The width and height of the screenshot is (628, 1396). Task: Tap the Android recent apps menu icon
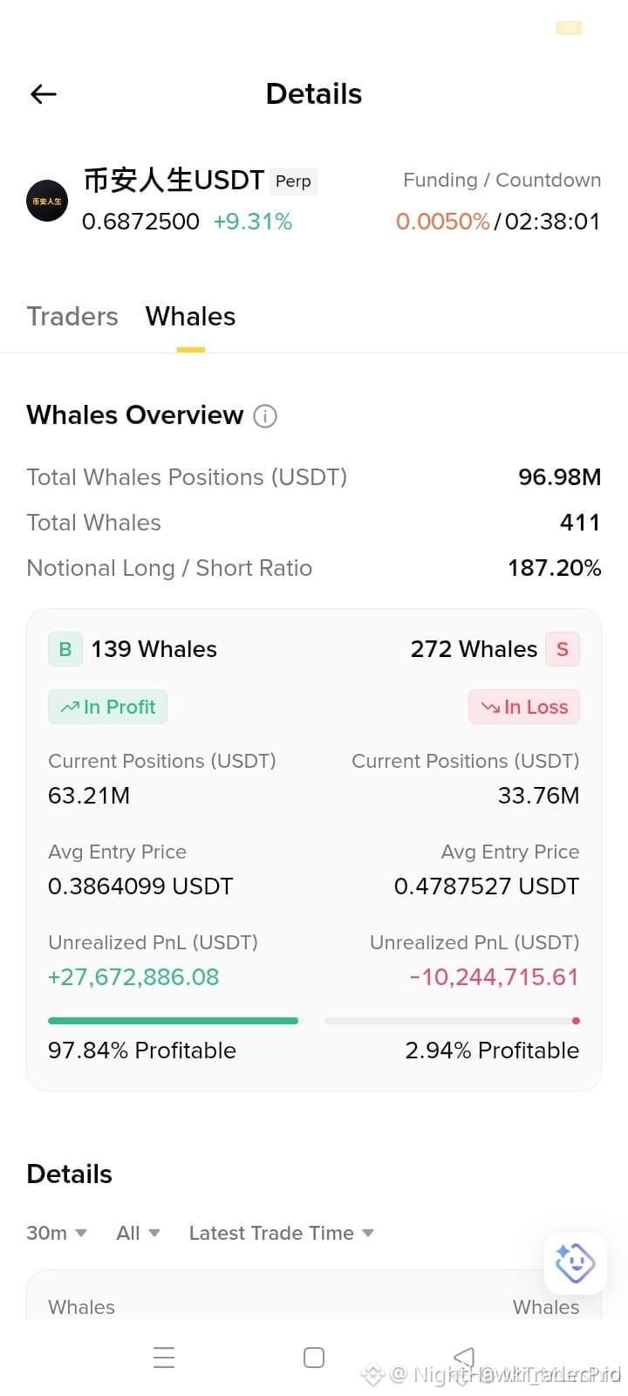(164, 1358)
